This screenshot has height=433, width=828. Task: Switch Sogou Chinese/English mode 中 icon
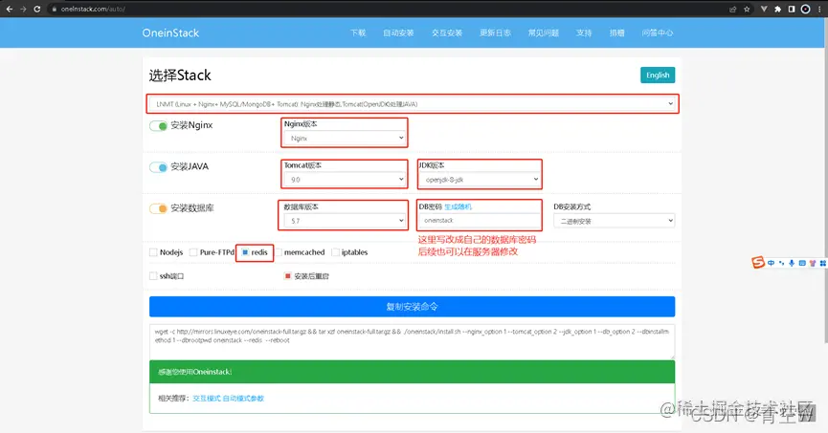tap(771, 263)
